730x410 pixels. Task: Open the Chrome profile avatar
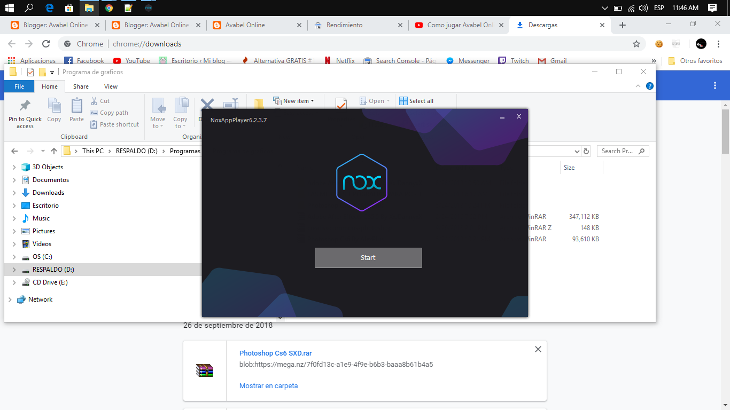(701, 44)
